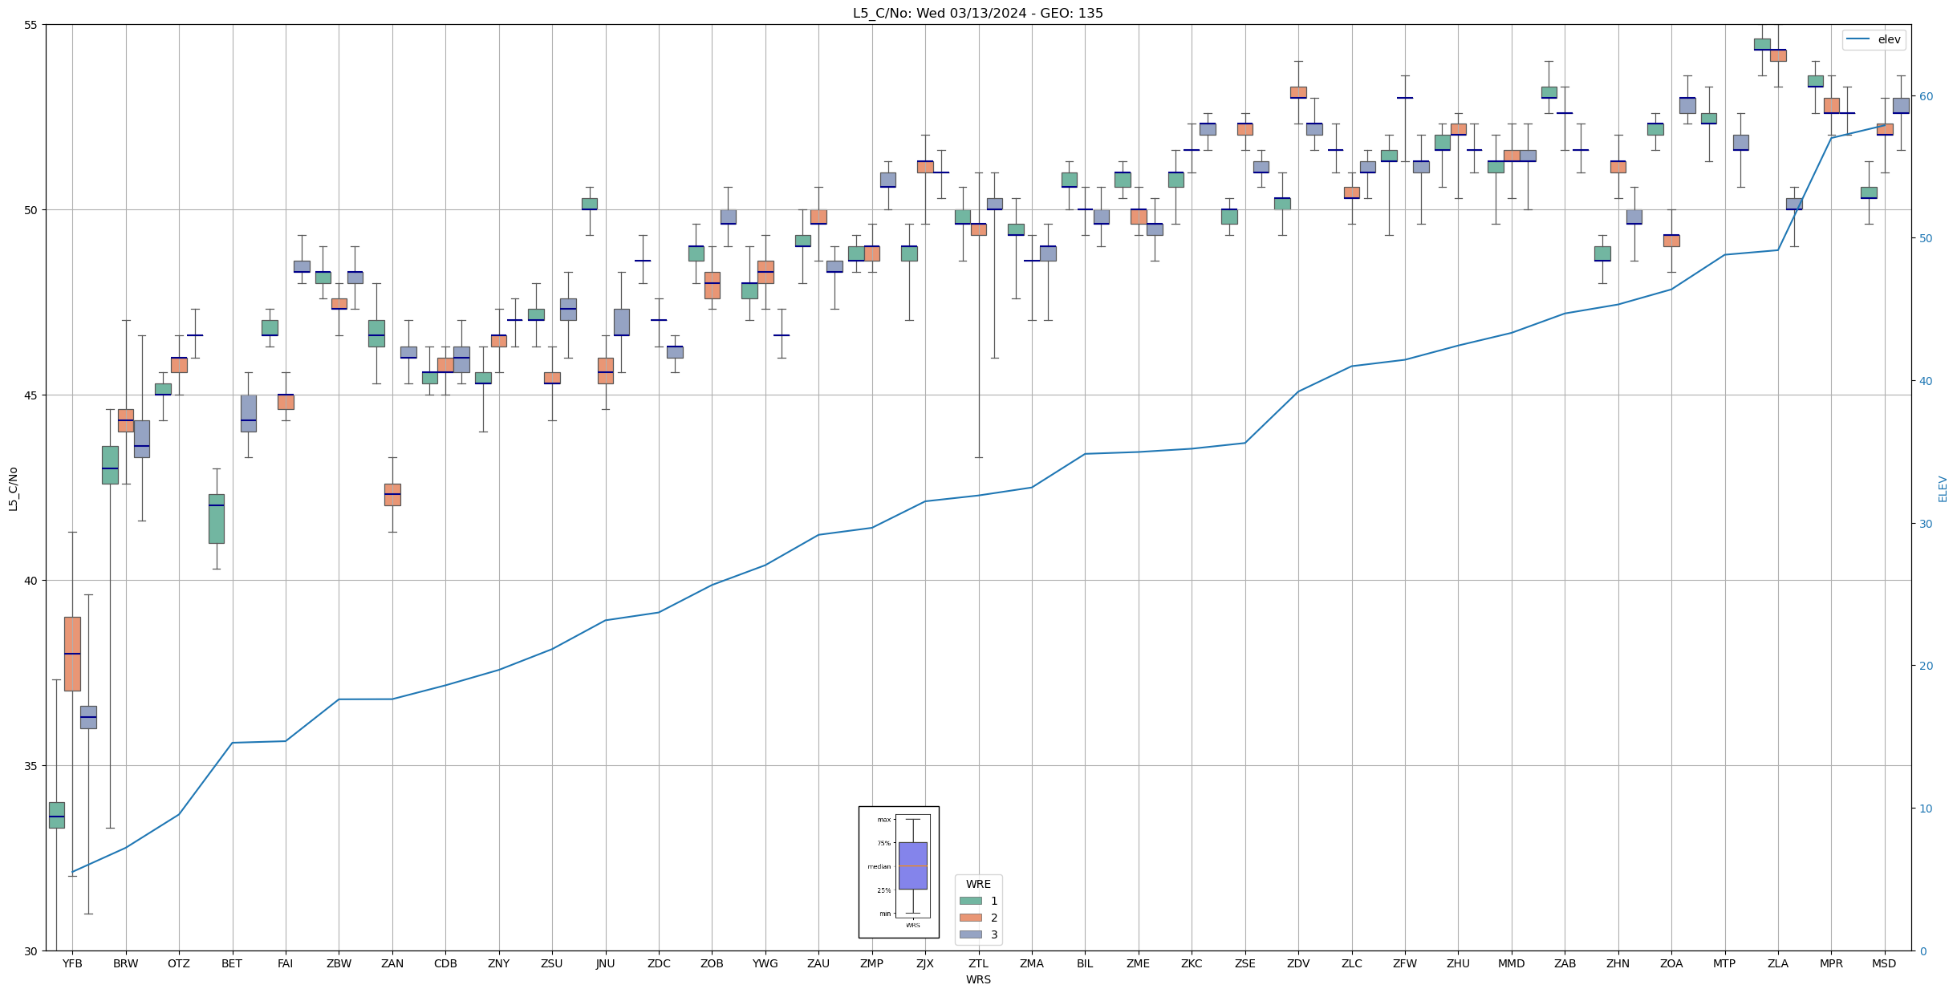Screen dimensions: 1957x993
Task: Click the ZOB station label
Action: tap(712, 963)
